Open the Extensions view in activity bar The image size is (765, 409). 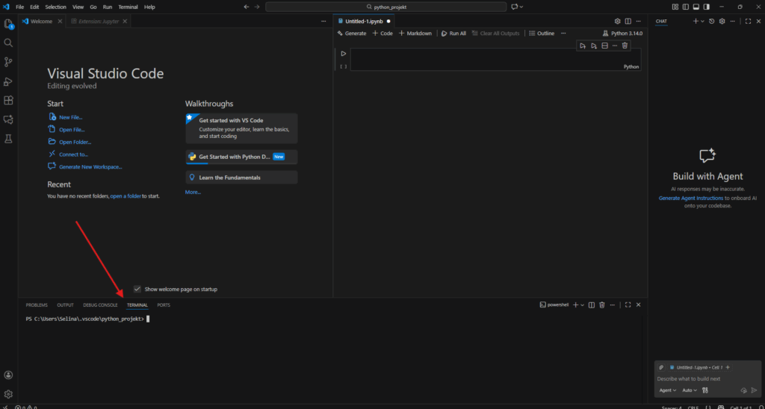click(x=8, y=100)
